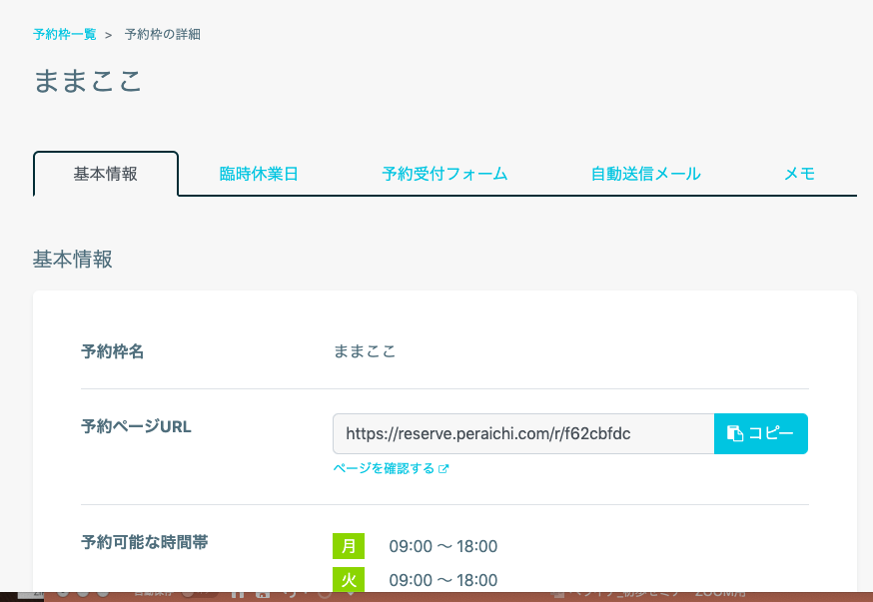Switch to the 臨時休業日 tab

pyautogui.click(x=259, y=174)
